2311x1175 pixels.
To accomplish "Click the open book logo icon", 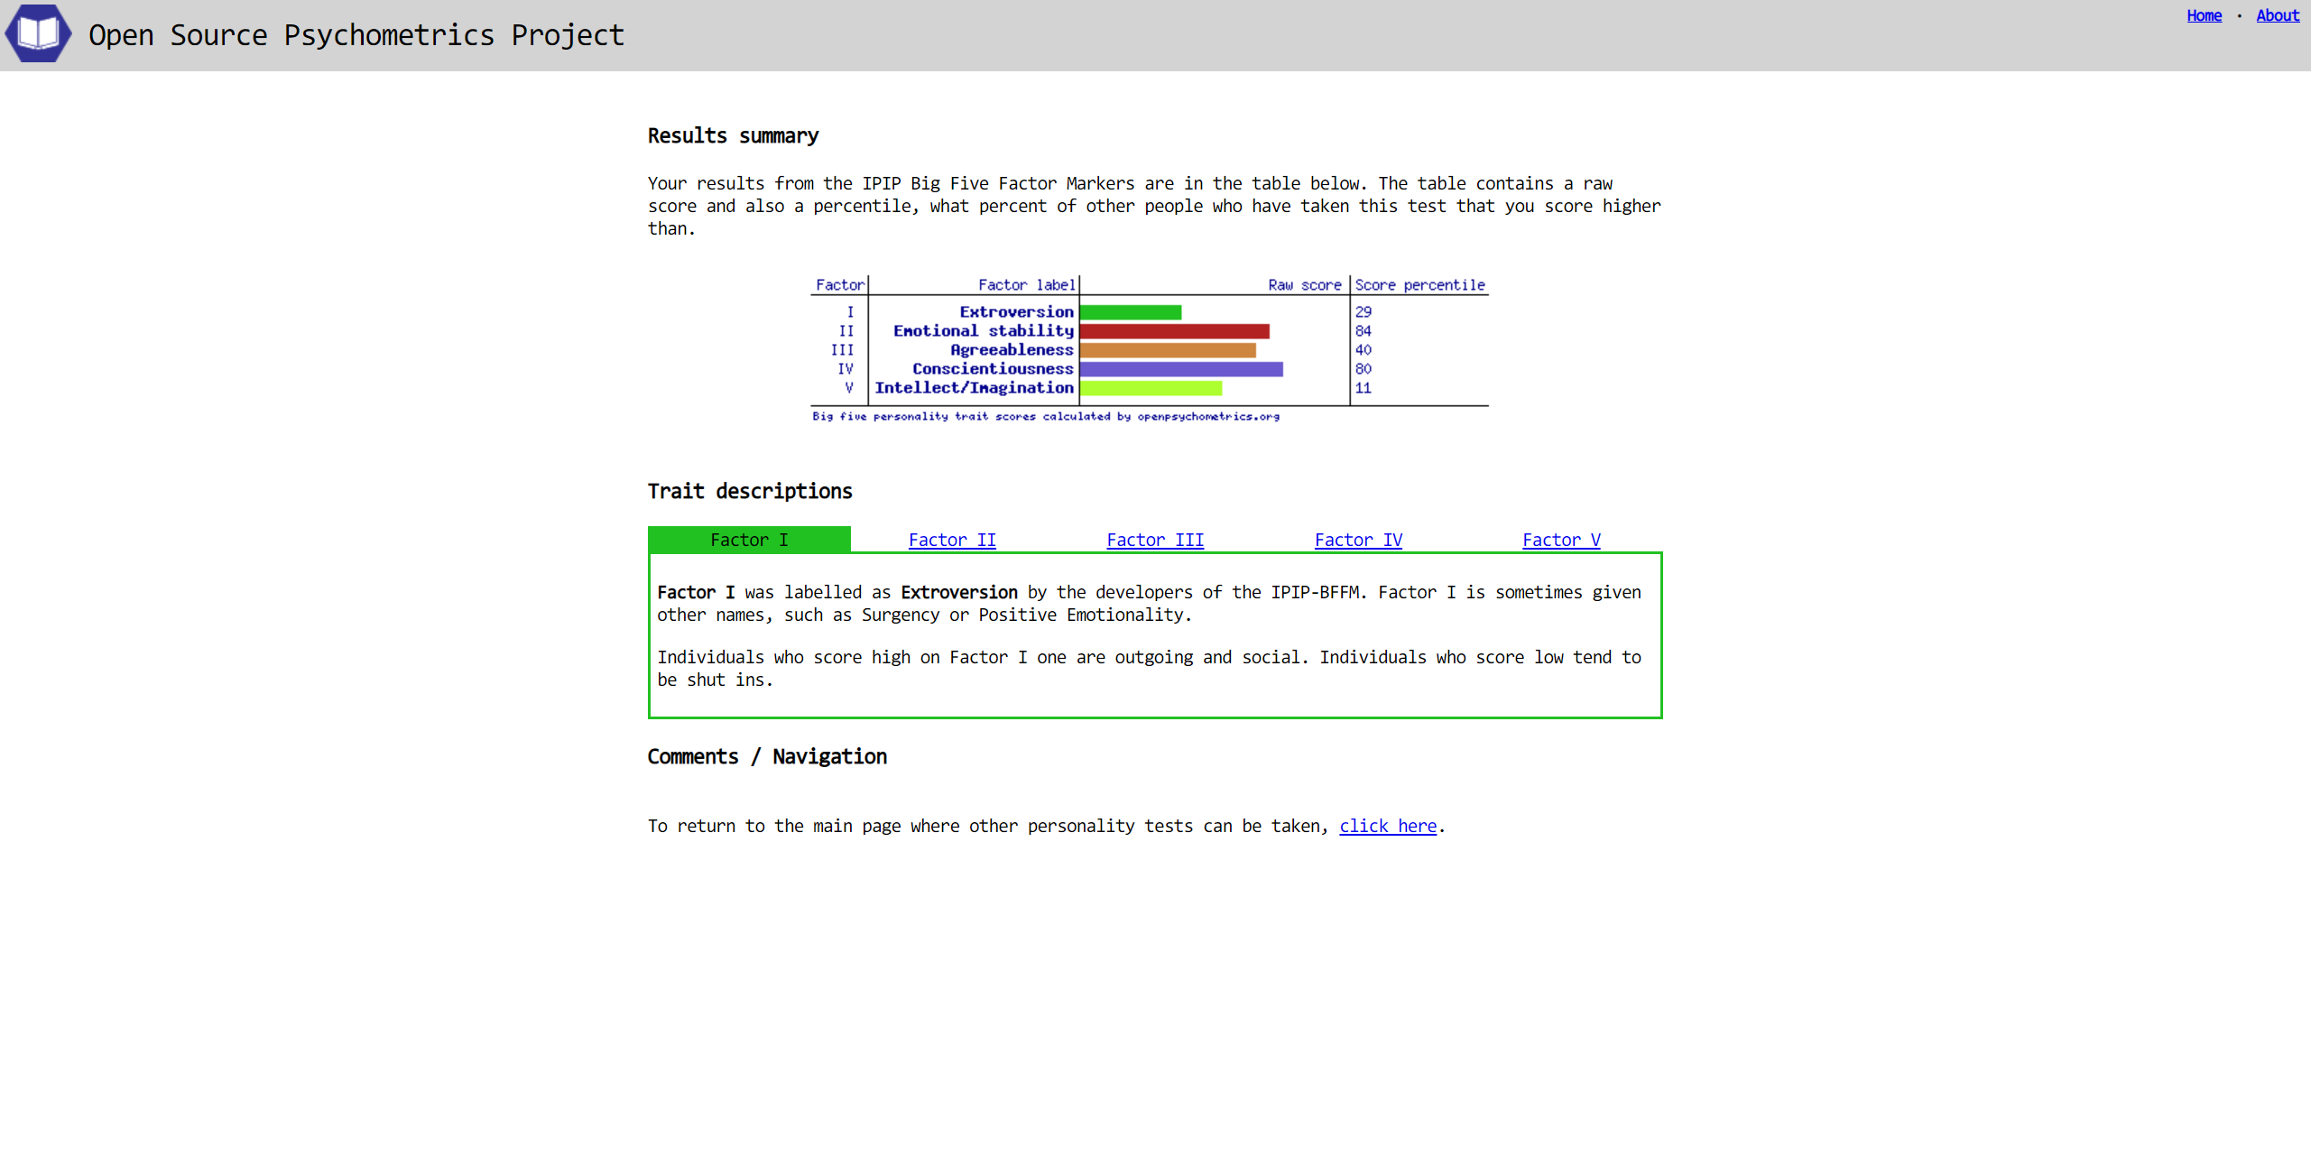I will (x=38, y=33).
